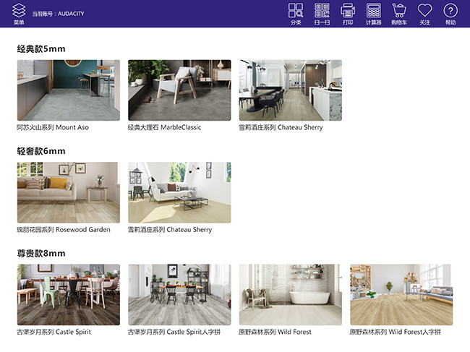The image size is (470, 352).
Task: Open the Mount Aso flooring thumbnail
Action: coord(69,90)
